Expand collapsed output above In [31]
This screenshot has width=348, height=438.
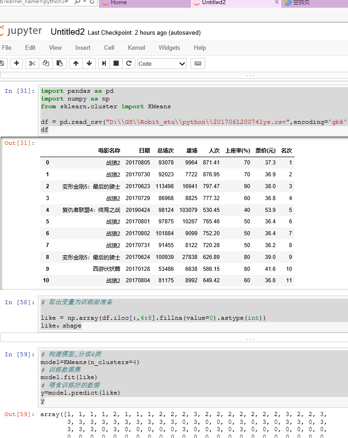pos(174,74)
